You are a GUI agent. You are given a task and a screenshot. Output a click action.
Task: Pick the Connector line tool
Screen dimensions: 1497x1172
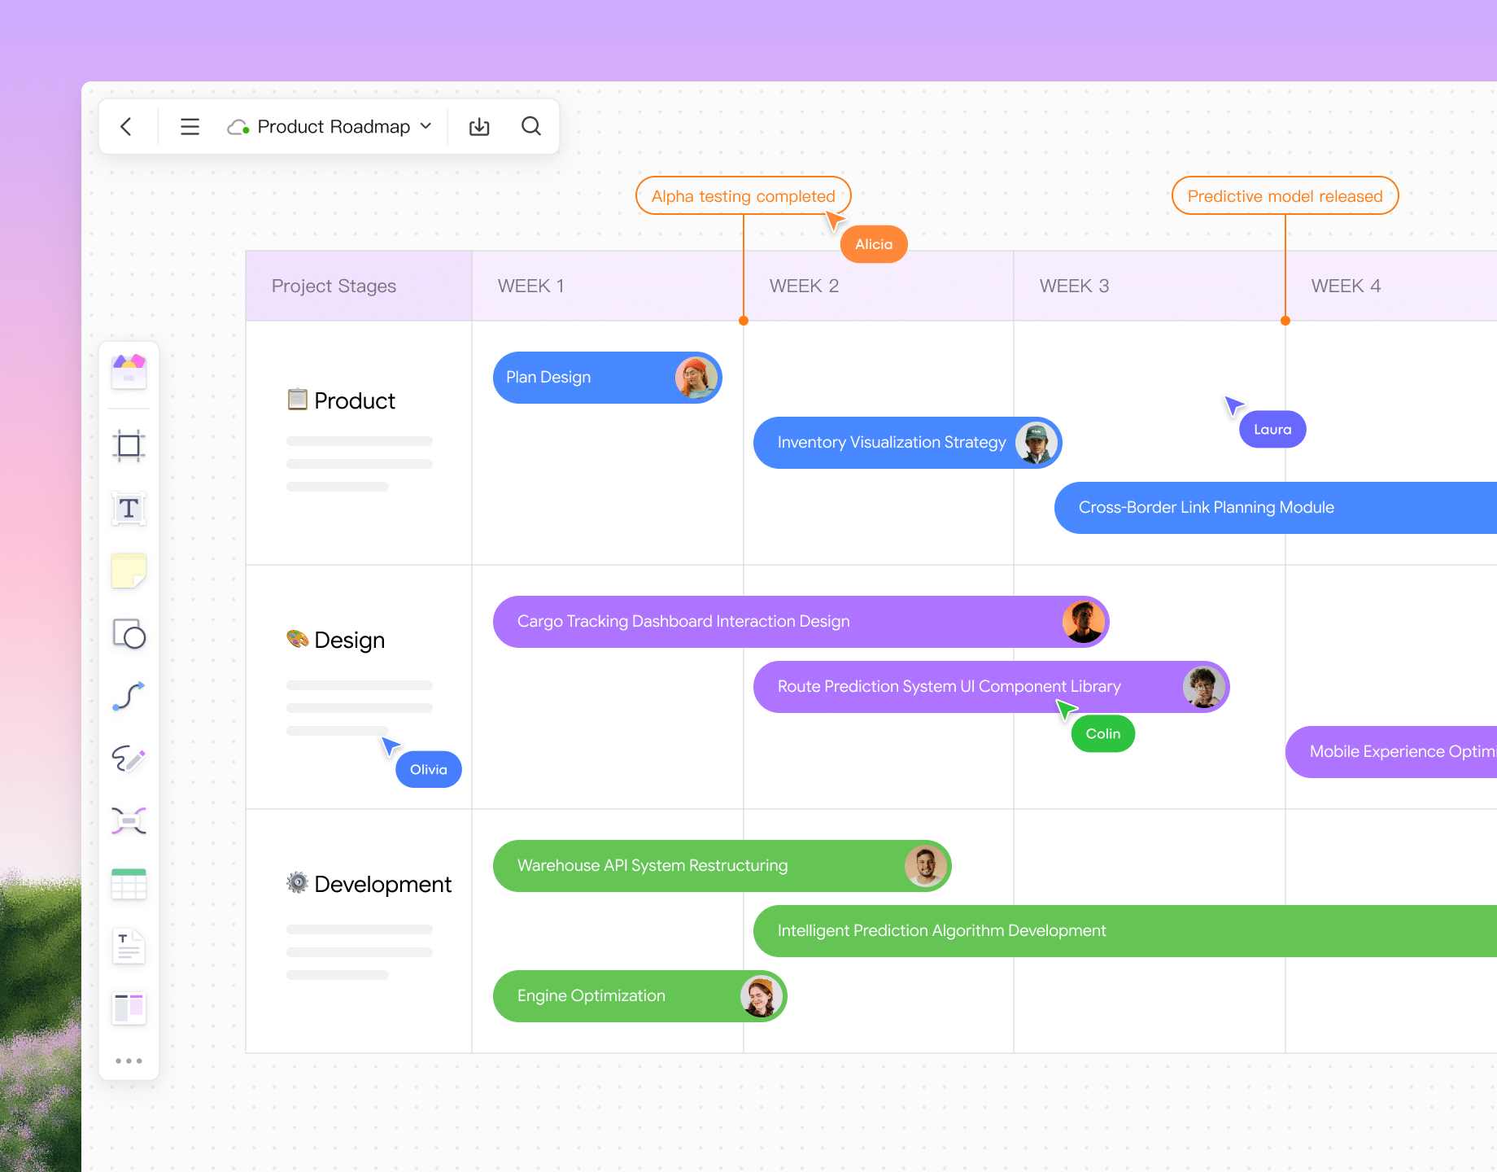(128, 696)
